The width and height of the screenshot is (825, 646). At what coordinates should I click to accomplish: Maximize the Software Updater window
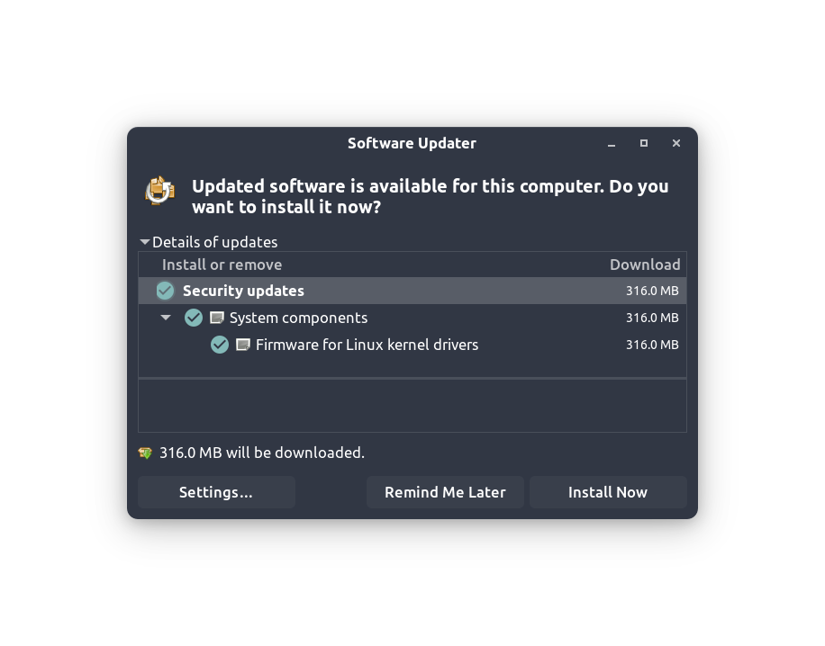(x=644, y=143)
